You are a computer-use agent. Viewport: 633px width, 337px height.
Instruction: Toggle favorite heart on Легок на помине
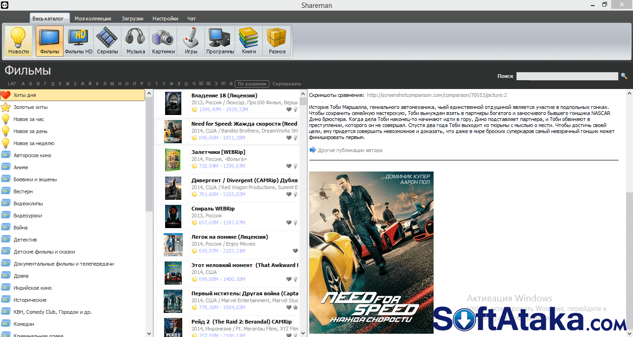click(295, 251)
